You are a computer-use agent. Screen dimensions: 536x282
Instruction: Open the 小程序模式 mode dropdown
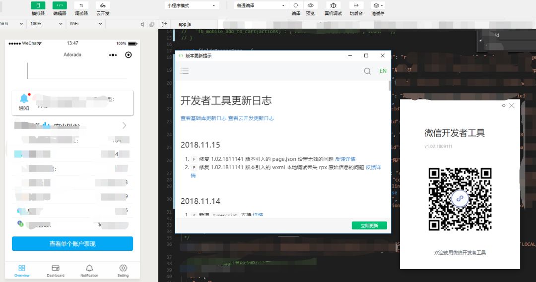(x=192, y=5)
